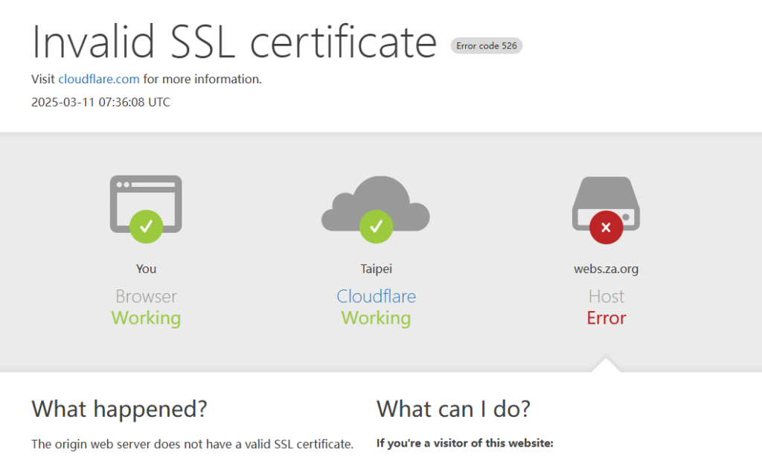Select the 2025-03-11 UTC timestamp text

click(x=100, y=102)
